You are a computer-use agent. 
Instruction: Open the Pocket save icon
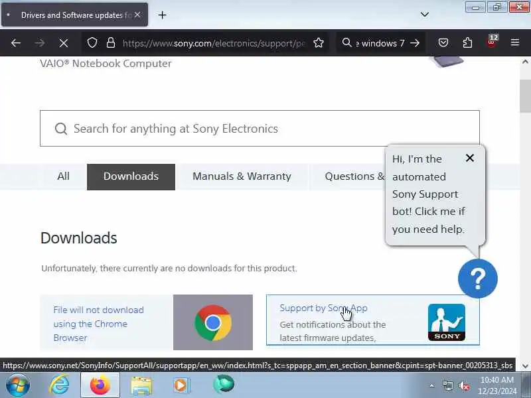[x=443, y=43]
